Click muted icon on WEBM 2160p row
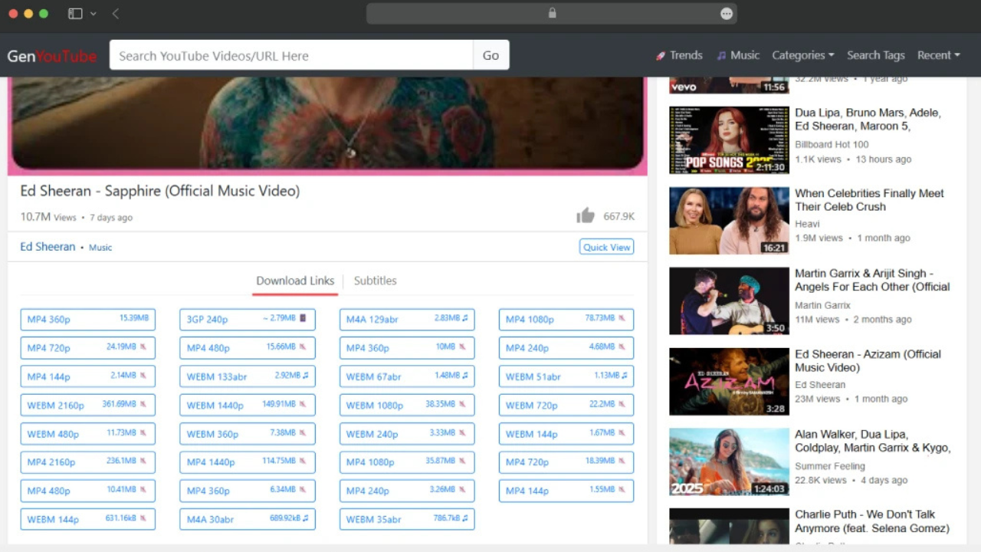The width and height of the screenshot is (981, 552). (143, 404)
